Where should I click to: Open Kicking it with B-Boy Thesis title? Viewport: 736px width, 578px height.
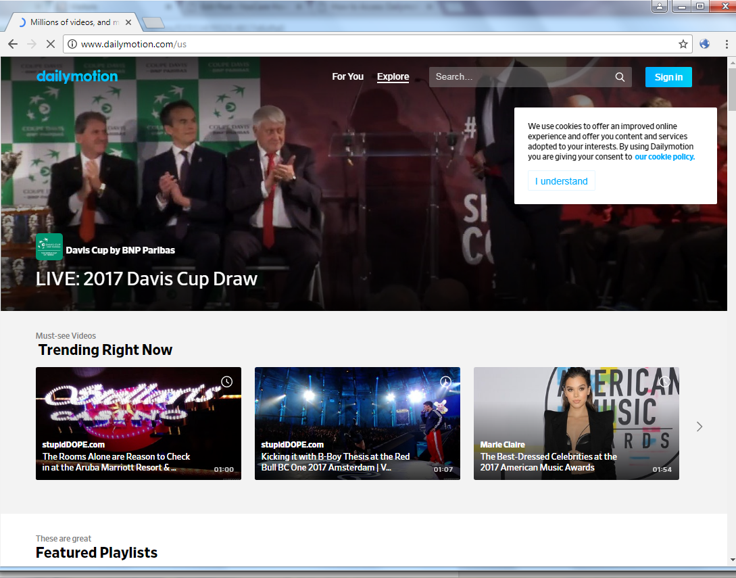tap(335, 462)
